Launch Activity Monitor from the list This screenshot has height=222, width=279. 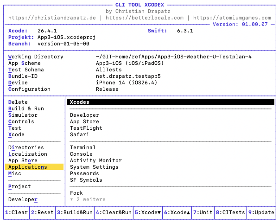[96, 160]
